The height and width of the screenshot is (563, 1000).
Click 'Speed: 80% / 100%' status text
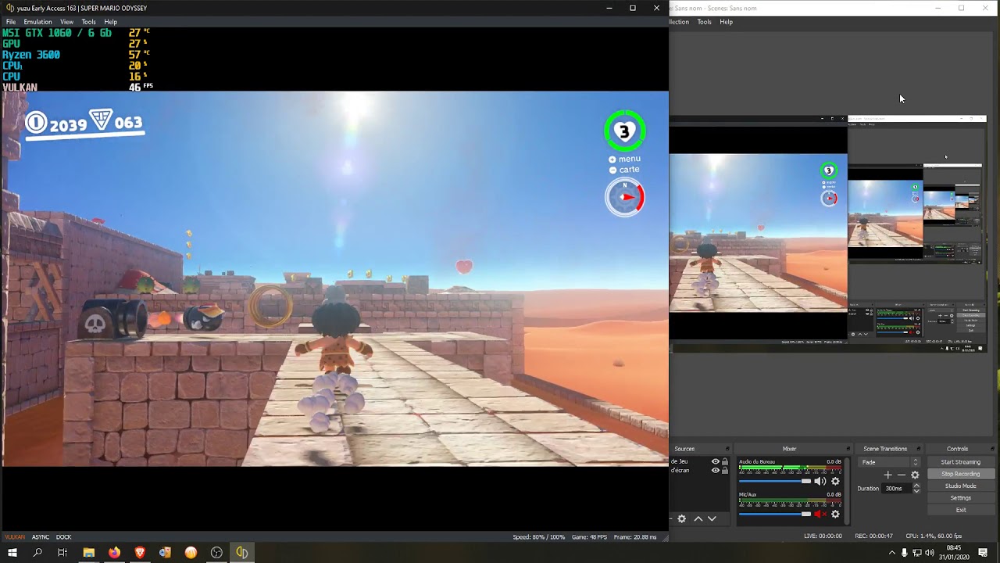[538, 537]
